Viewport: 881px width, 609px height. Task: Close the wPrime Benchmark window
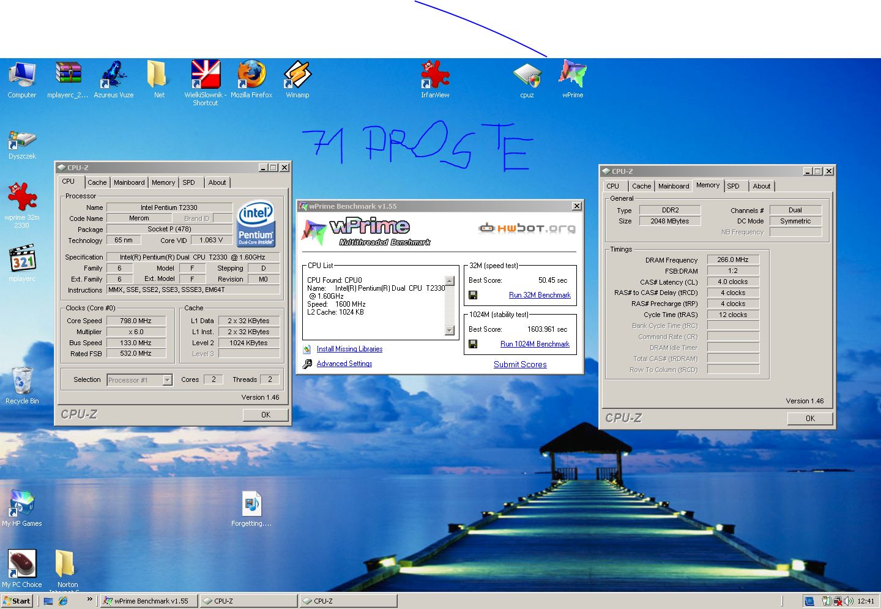[576, 206]
